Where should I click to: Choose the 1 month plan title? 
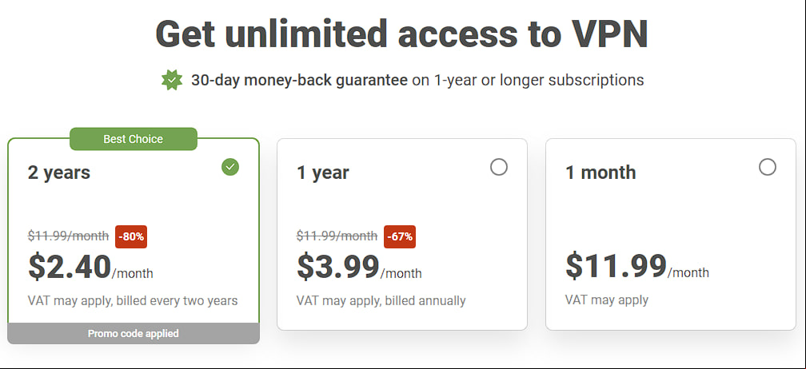tap(601, 173)
